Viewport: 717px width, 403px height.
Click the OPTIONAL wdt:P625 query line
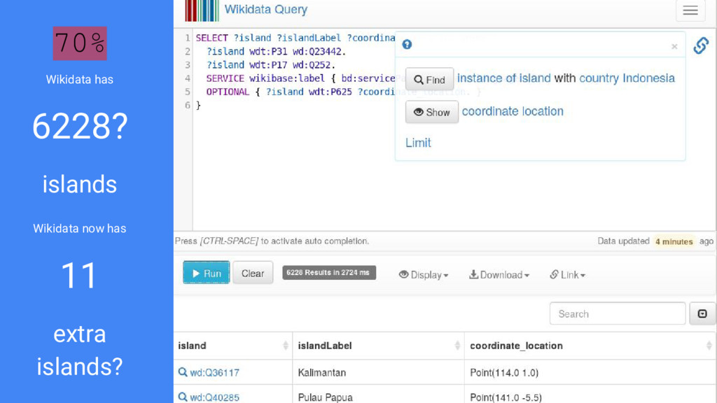[300, 92]
